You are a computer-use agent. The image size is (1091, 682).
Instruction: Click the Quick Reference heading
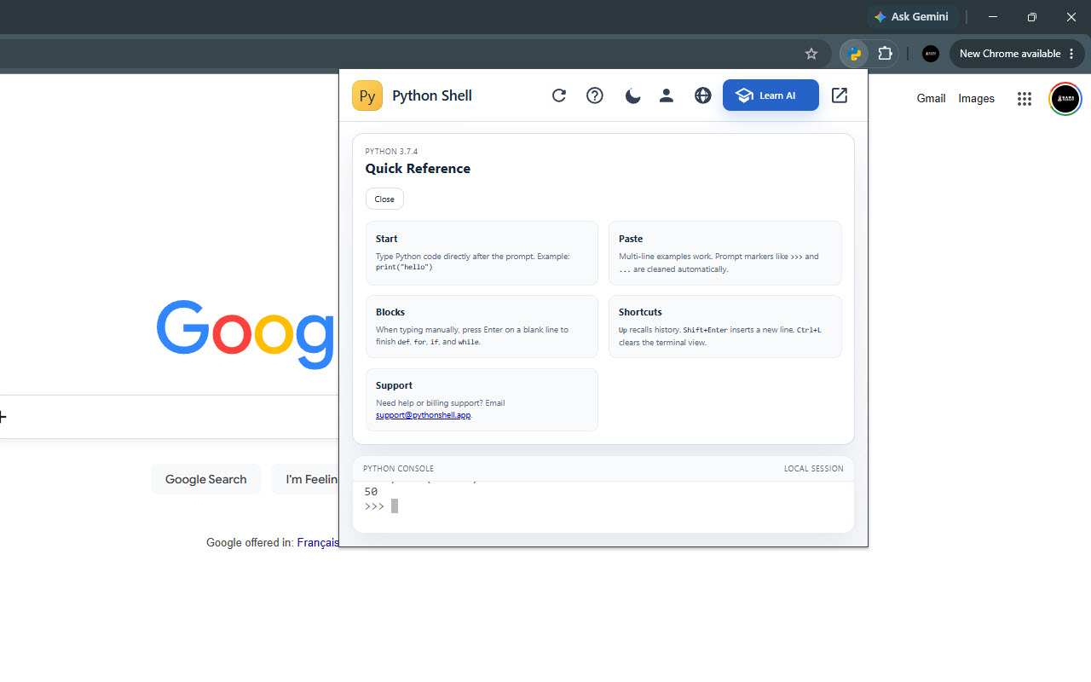click(x=418, y=169)
